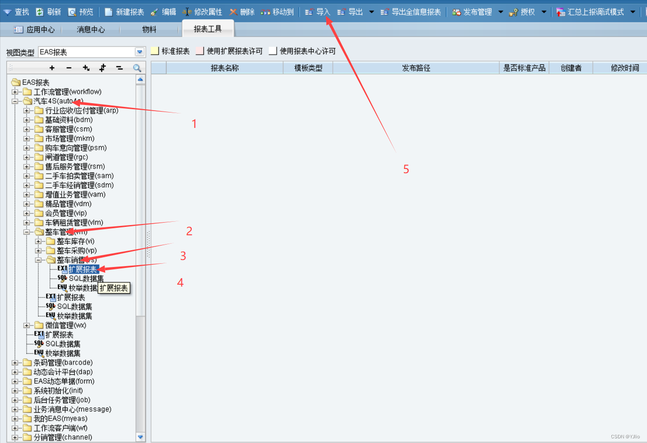The width and height of the screenshot is (647, 443).
Task: Expand the 微信管理(wx) node
Action: coord(27,325)
